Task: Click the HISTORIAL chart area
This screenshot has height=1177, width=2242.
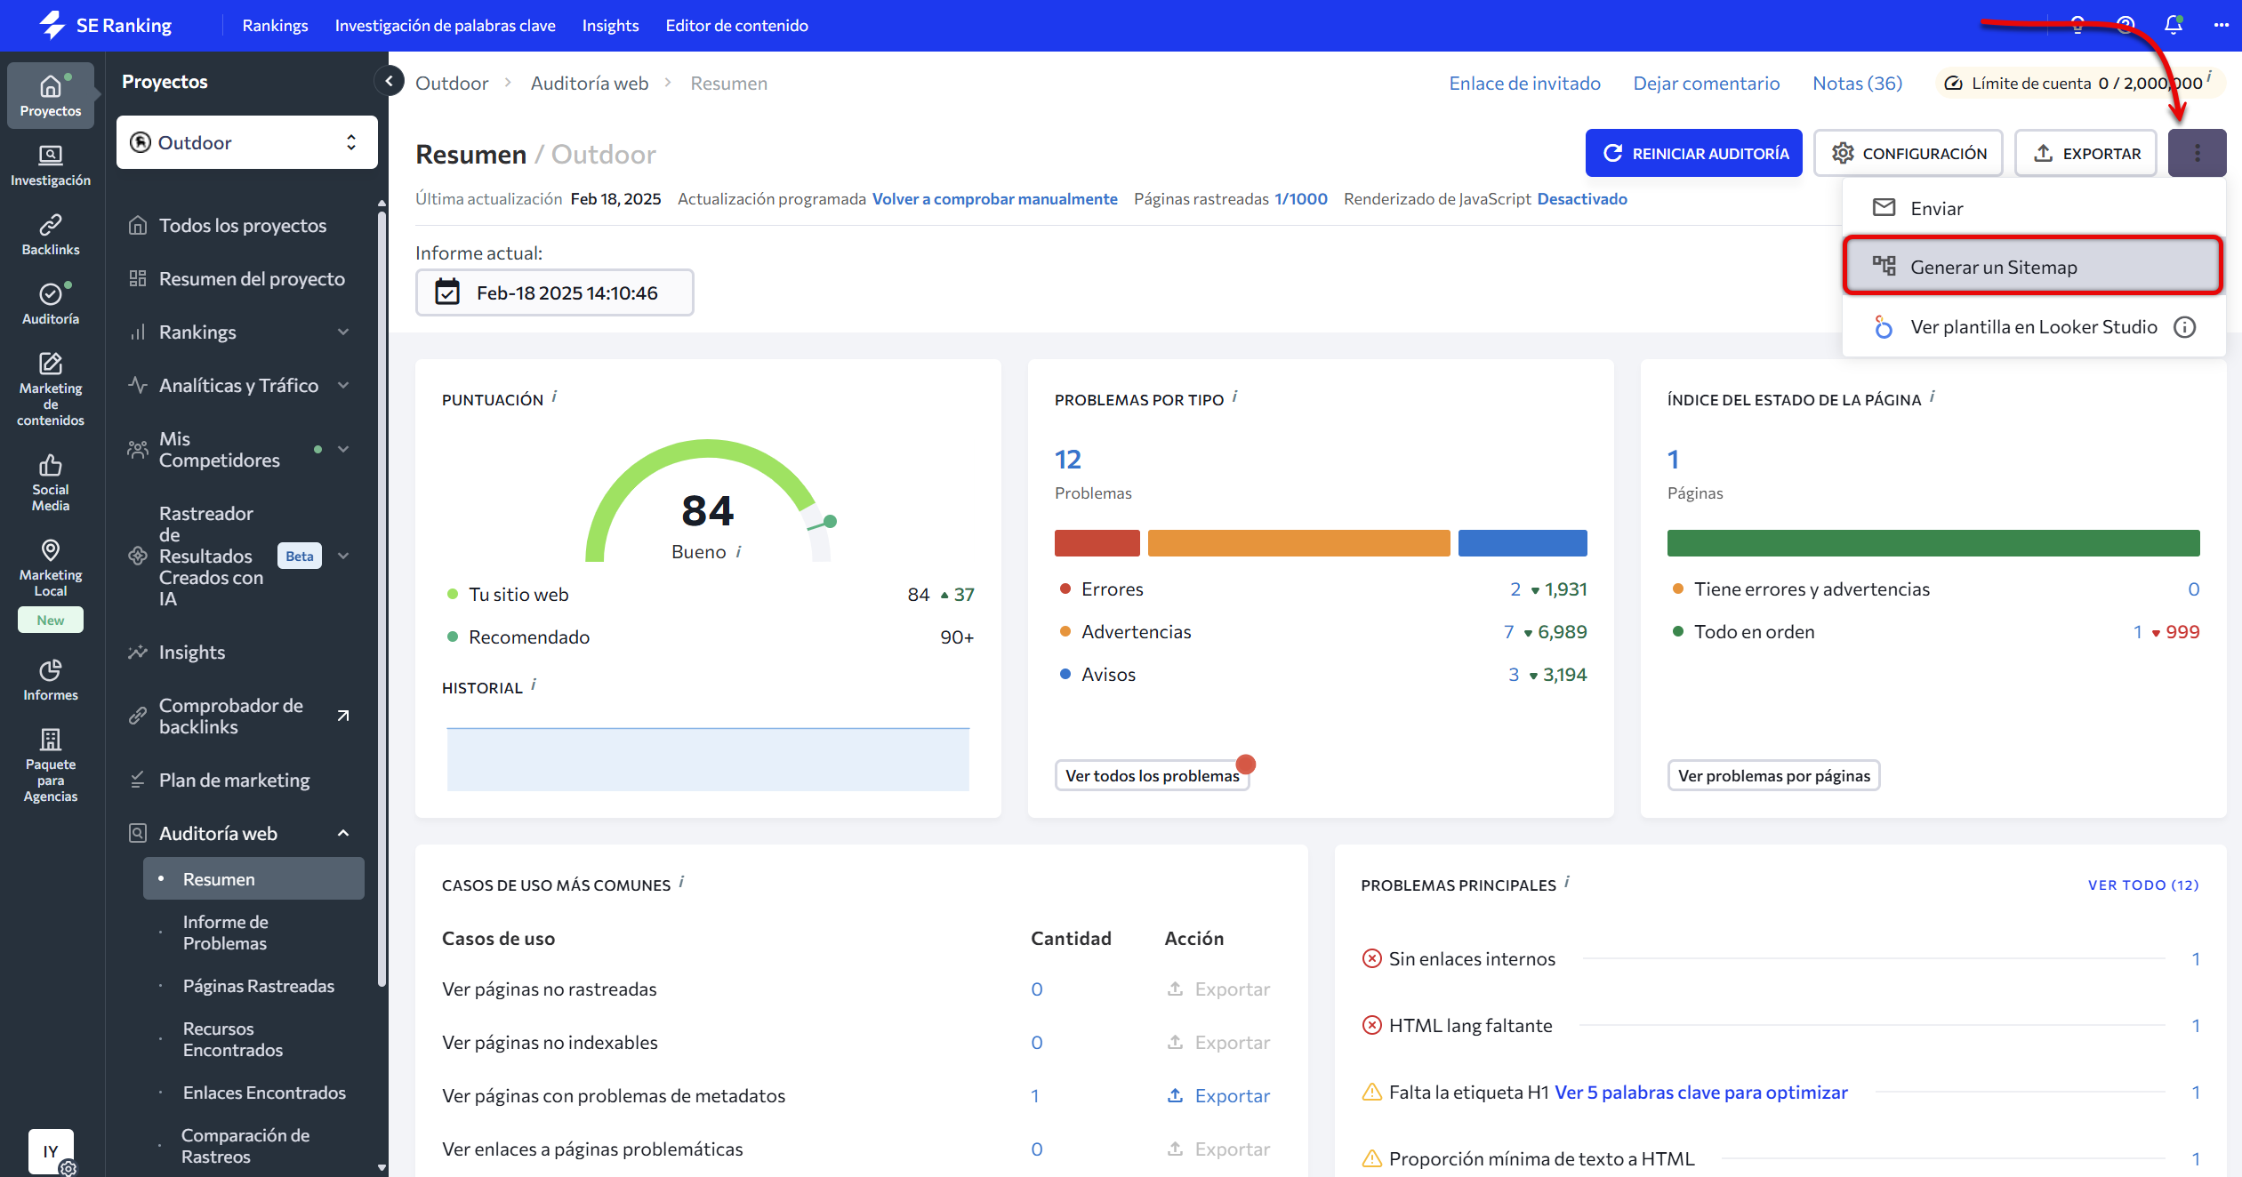Action: [x=708, y=758]
